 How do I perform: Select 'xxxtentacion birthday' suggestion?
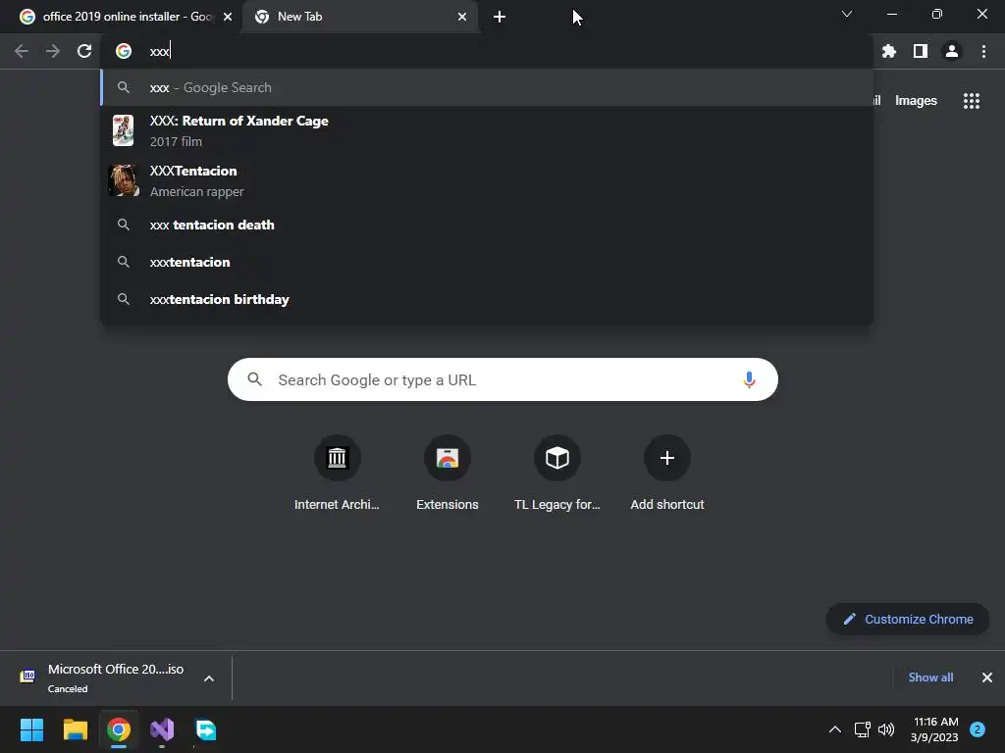coord(487,299)
